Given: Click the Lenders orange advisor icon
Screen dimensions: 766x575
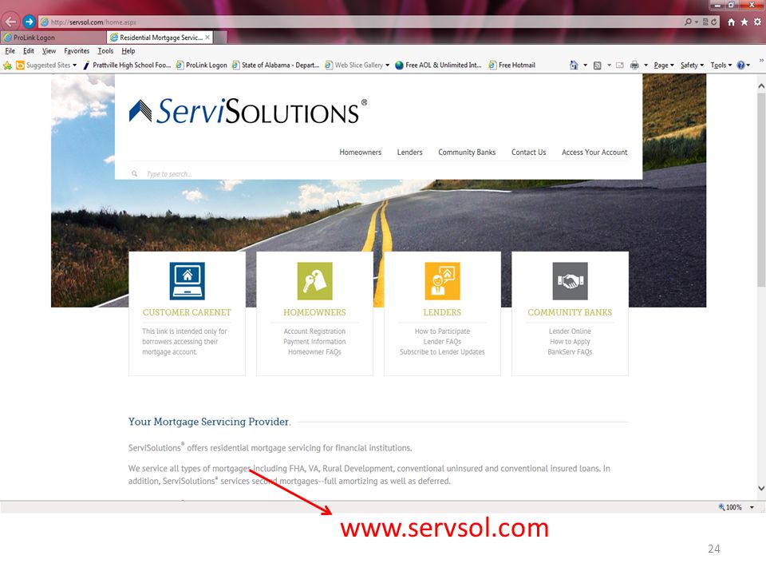Looking at the screenshot, I should [x=442, y=281].
